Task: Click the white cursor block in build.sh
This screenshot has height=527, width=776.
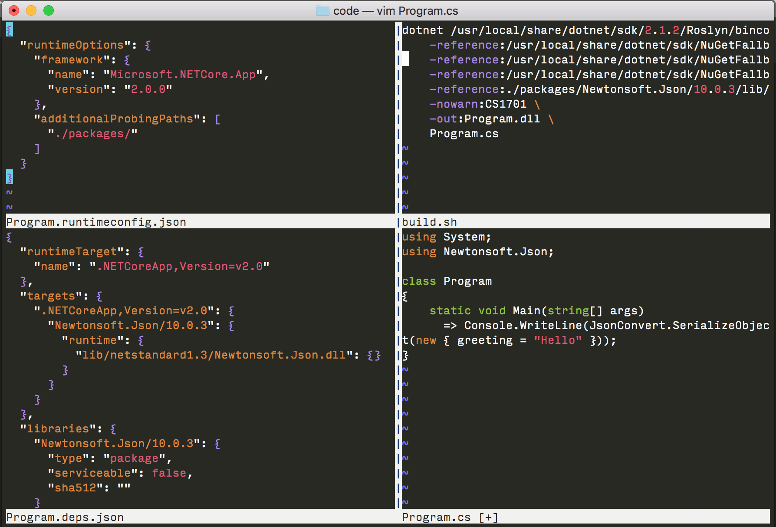Action: coord(405,59)
